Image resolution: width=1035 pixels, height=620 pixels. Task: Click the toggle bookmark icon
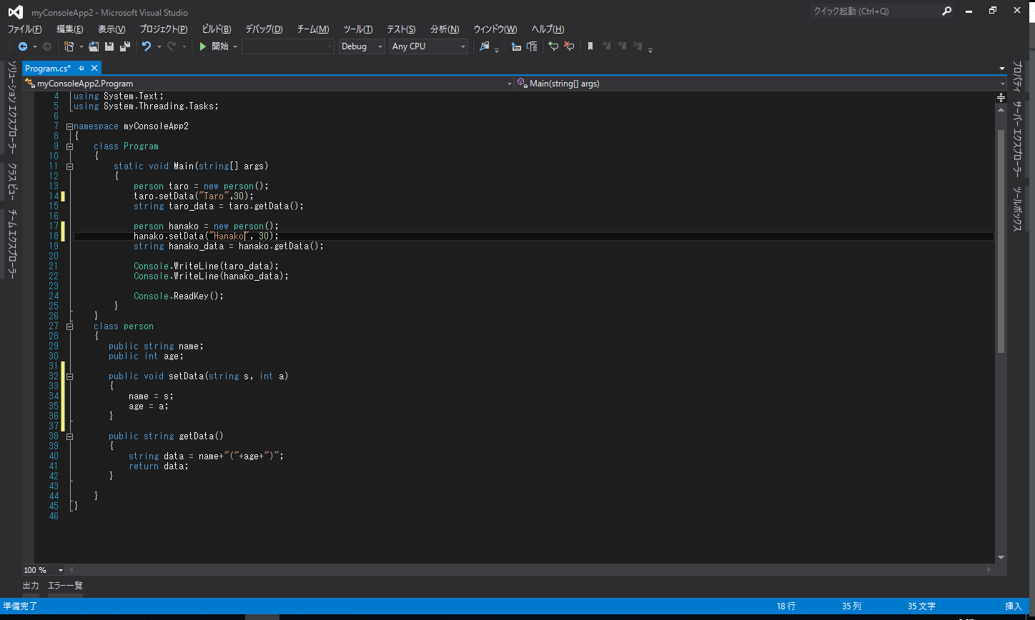(590, 46)
